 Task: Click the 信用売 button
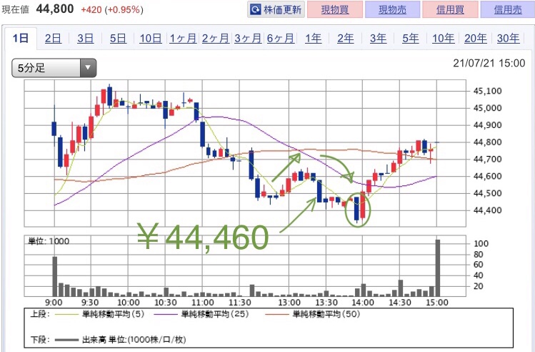pyautogui.click(x=508, y=9)
